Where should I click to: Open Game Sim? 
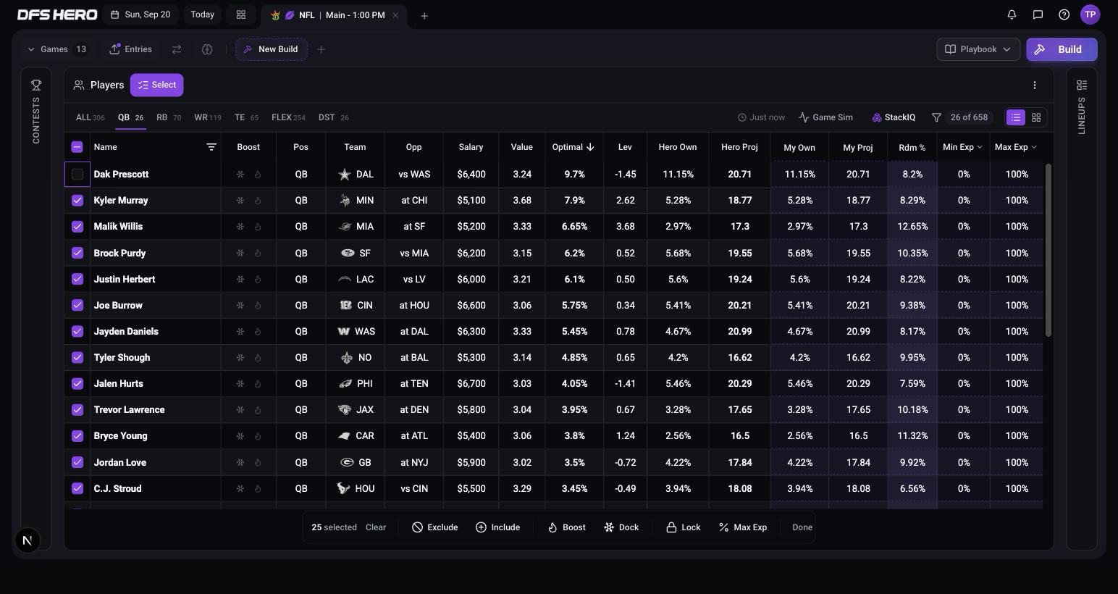point(825,117)
